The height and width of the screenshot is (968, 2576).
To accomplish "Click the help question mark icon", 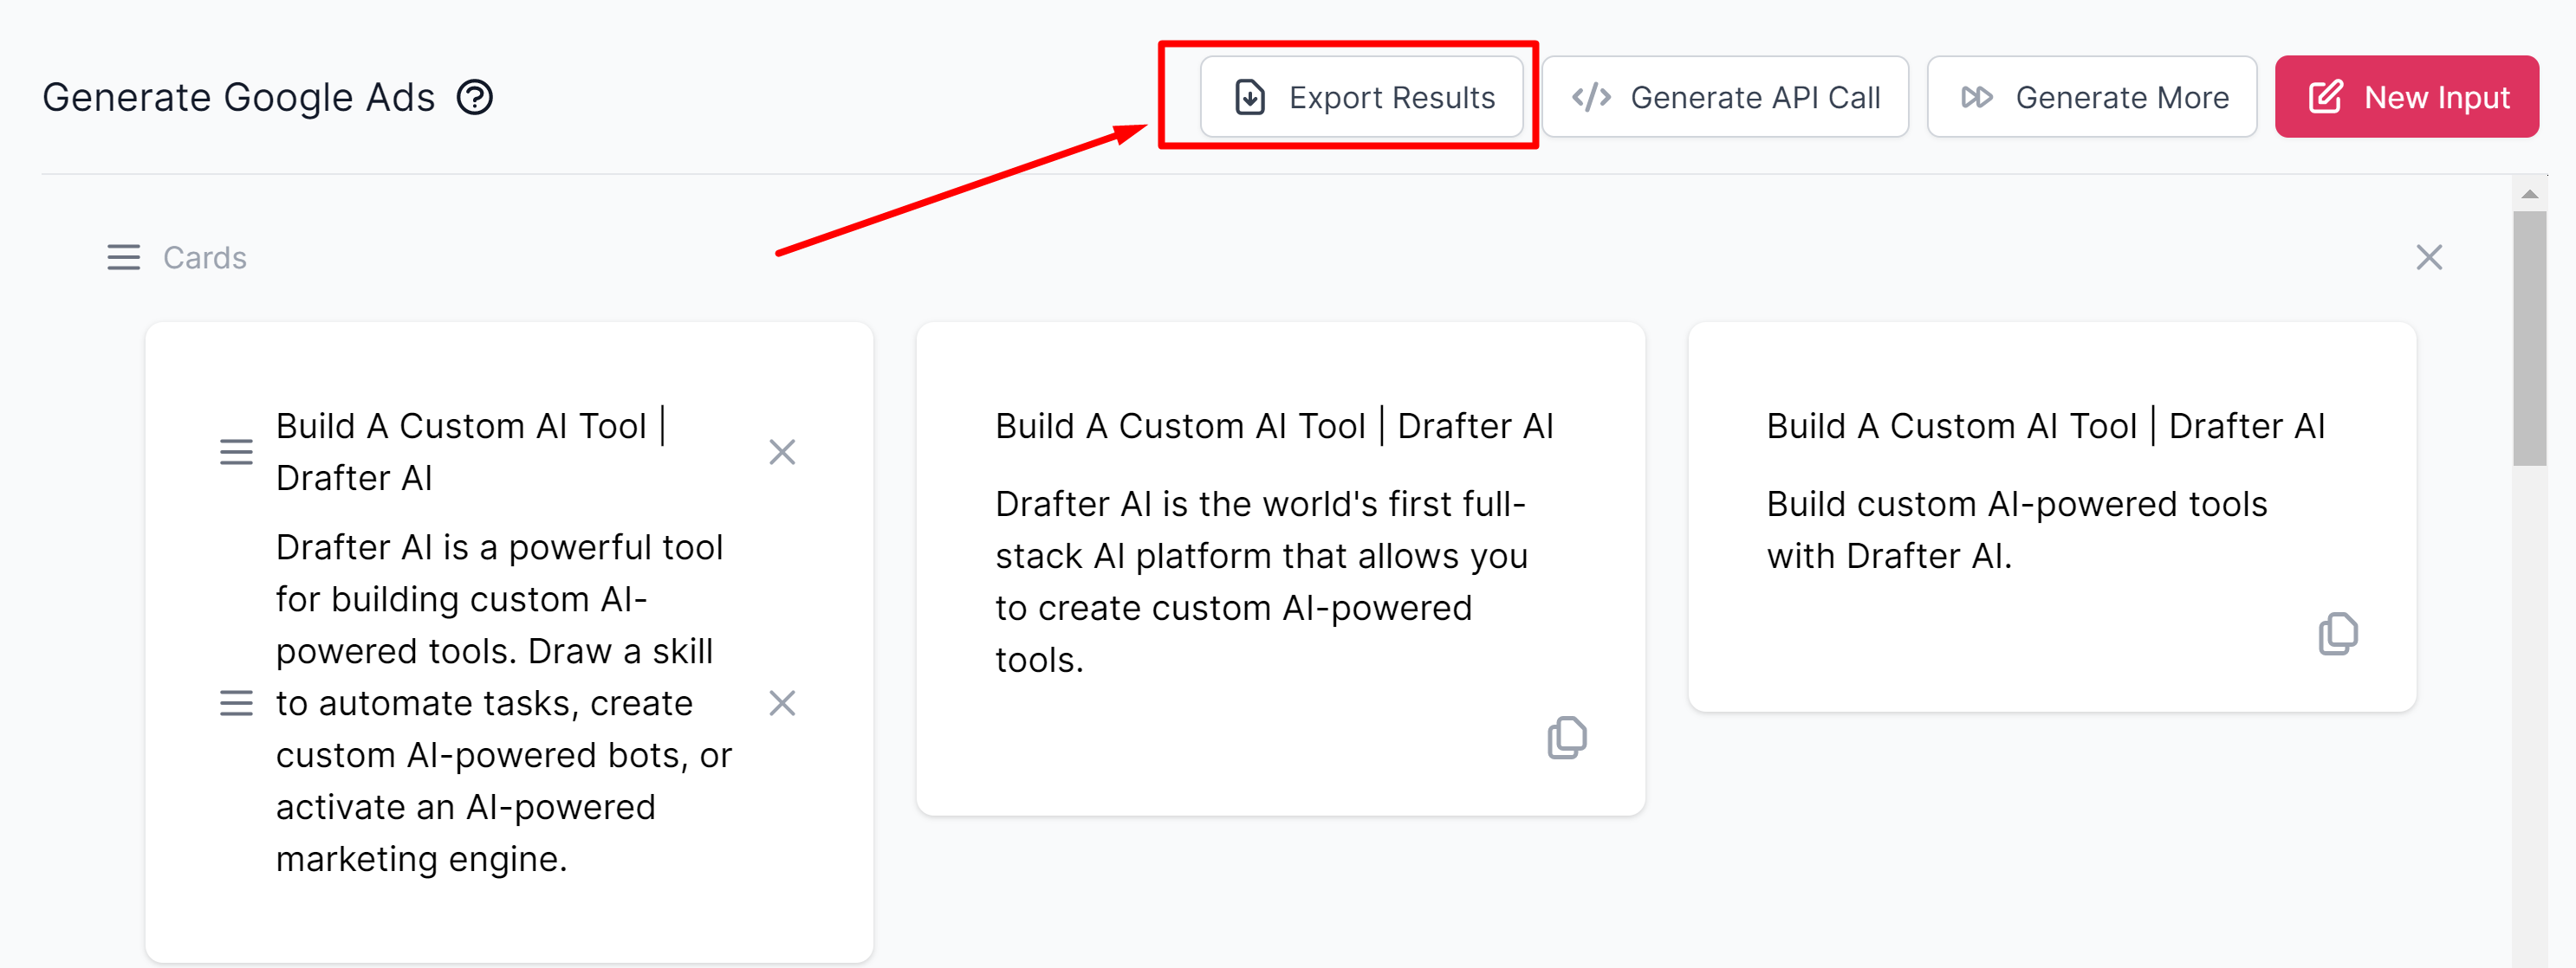I will click(475, 97).
